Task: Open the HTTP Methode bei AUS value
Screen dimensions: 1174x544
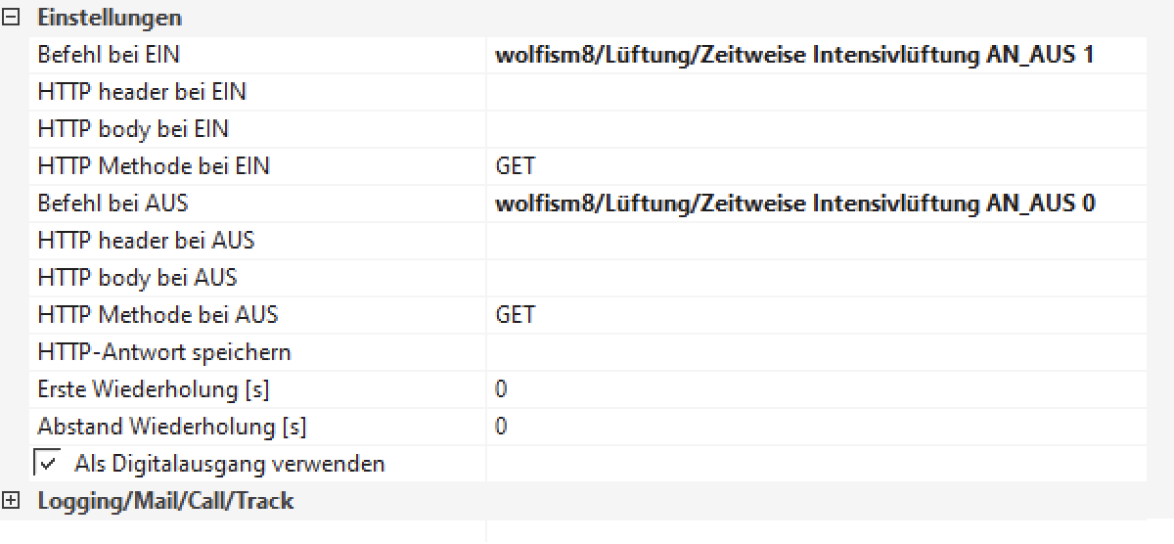Action: (814, 315)
